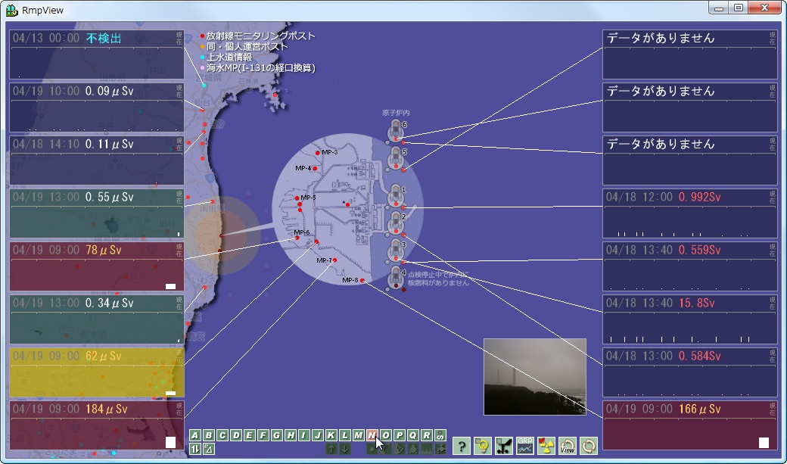Image resolution: width=787 pixels, height=464 pixels.
Task: Click the 78 μSv red panel
Action: 97,266
